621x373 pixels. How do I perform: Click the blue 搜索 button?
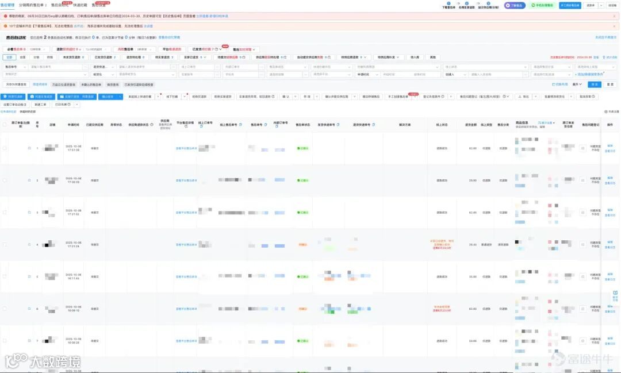(595, 84)
